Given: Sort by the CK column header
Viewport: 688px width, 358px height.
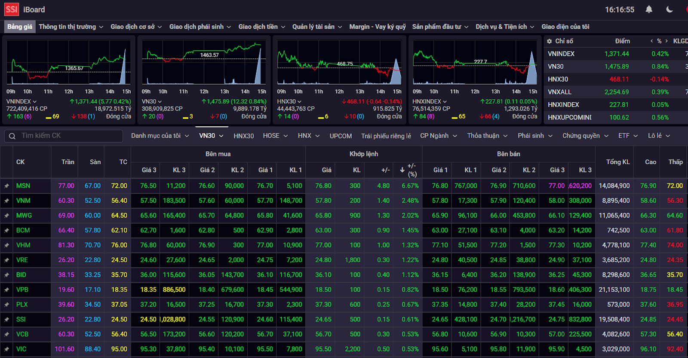Looking at the screenshot, I should point(20,162).
